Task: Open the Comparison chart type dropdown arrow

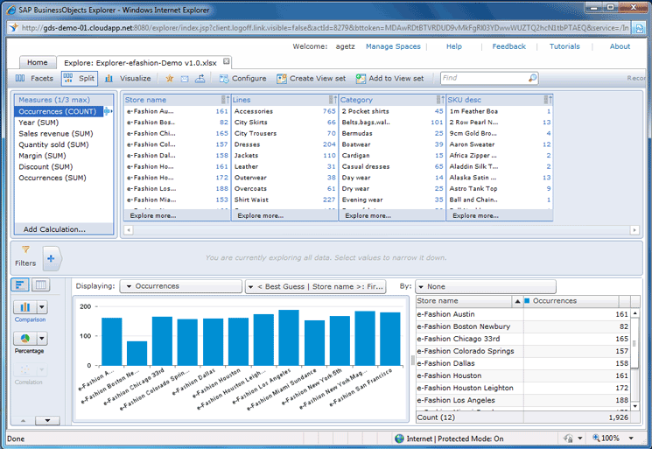Action: tap(42, 307)
